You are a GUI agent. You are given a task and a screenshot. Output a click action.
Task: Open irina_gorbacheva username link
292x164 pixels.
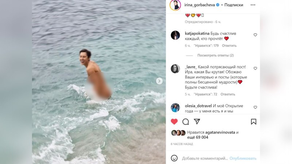point(199,5)
